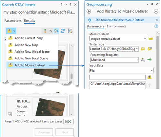Click the results list scrollbar thumb
Image resolution: width=161 pixels, height=137 pixels.
coord(71,76)
